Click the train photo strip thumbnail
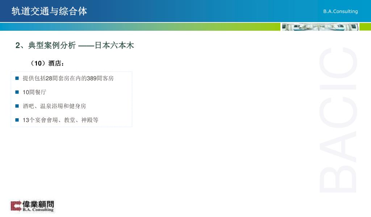Image resolution: width=371 pixels, height=217 pixels. [320, 27]
